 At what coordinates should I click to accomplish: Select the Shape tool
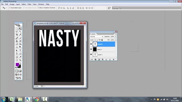(20, 54)
